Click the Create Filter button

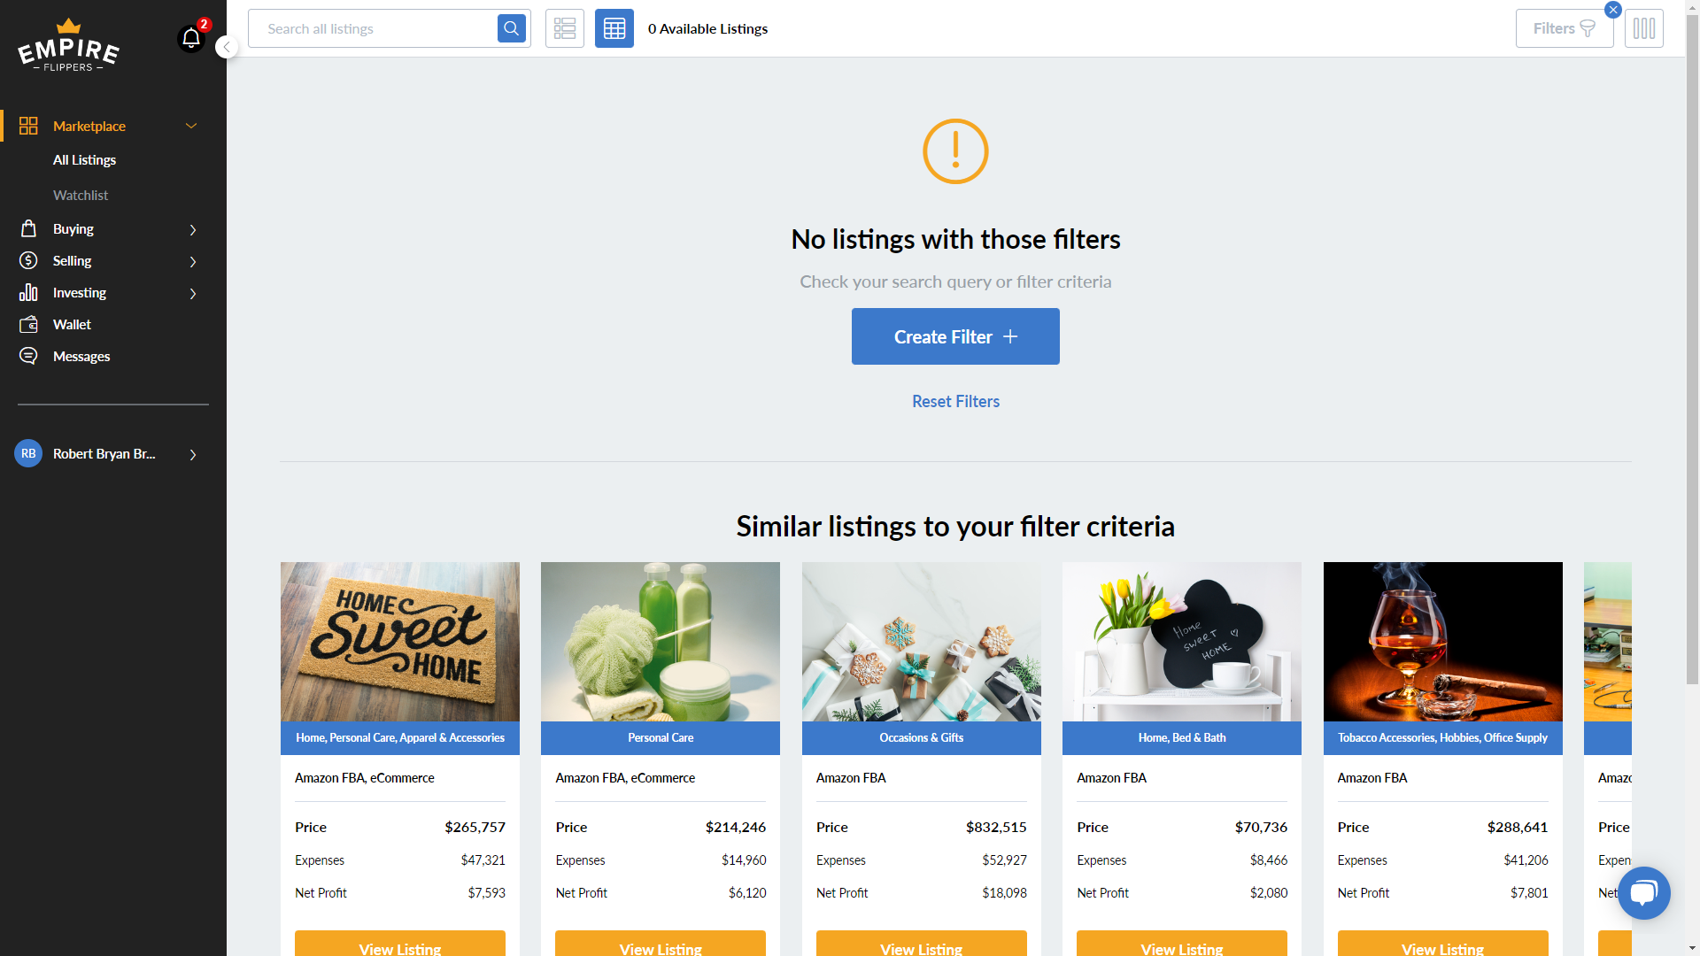coord(955,336)
